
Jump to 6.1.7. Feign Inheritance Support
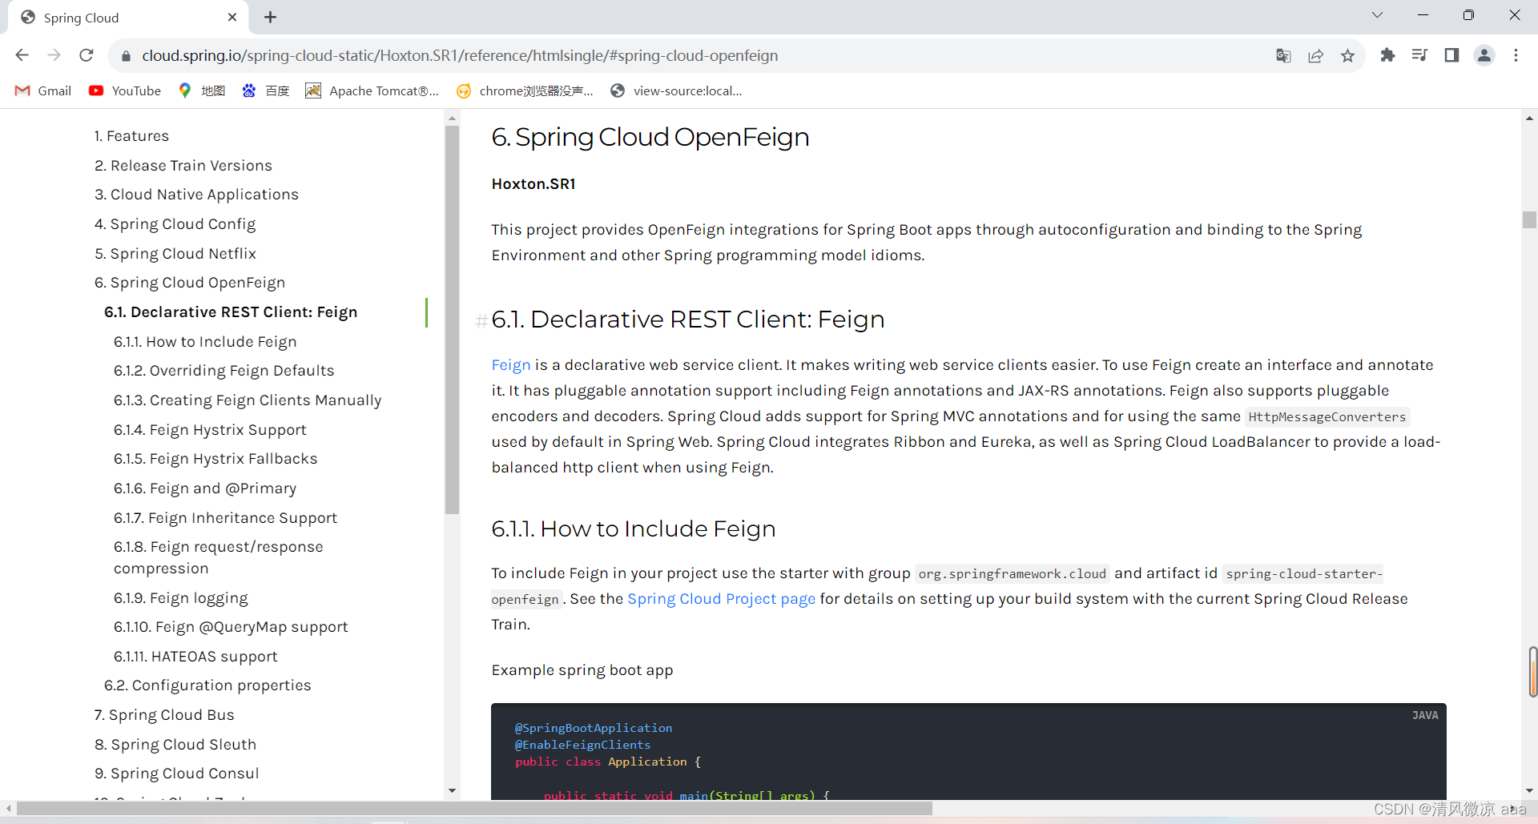(225, 518)
